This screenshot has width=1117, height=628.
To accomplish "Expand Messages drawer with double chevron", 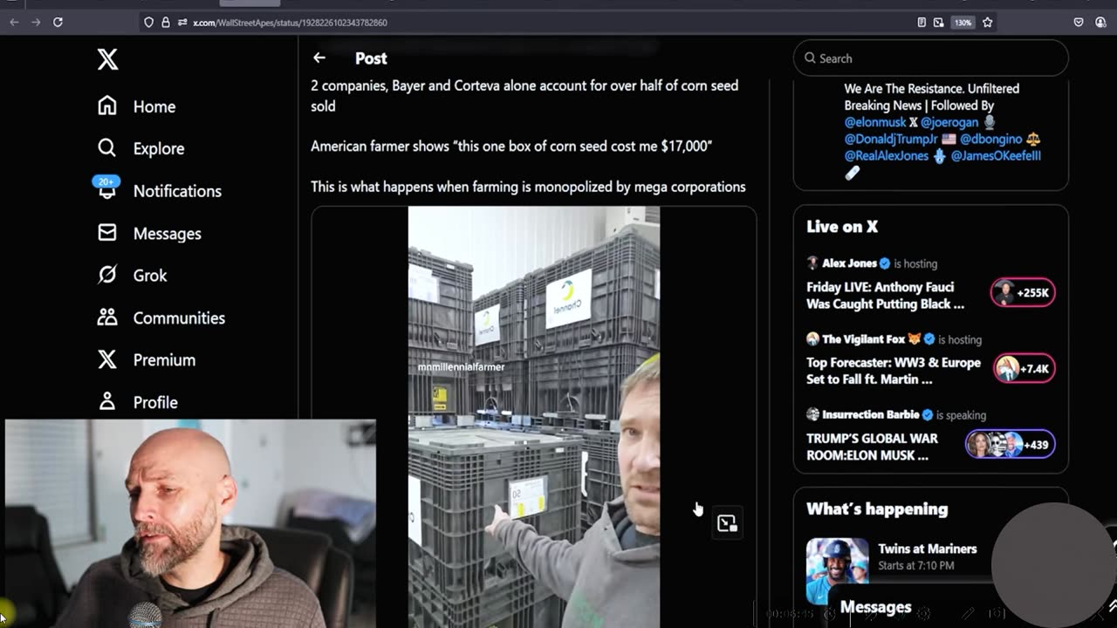I will point(1113,607).
